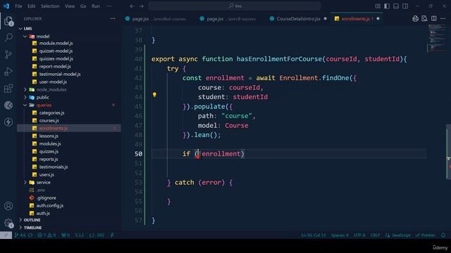Collapse the queries folder
The height and width of the screenshot is (253, 451).
tap(25, 105)
